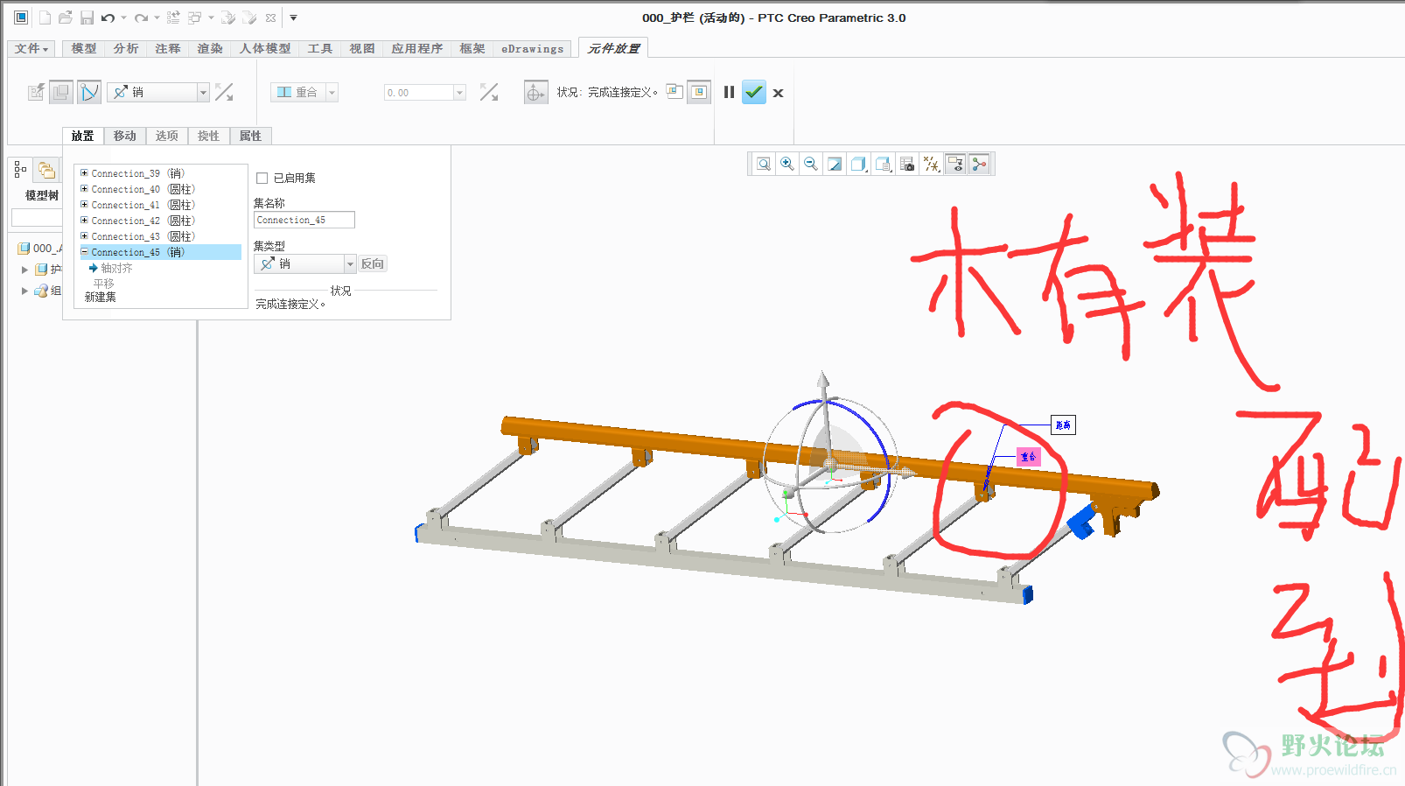Open the quick access toolbar customize arrow
The image size is (1405, 786).
(x=293, y=18)
